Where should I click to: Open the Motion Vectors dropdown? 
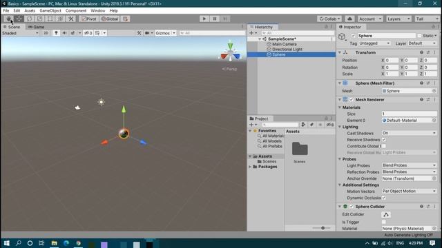point(409,192)
